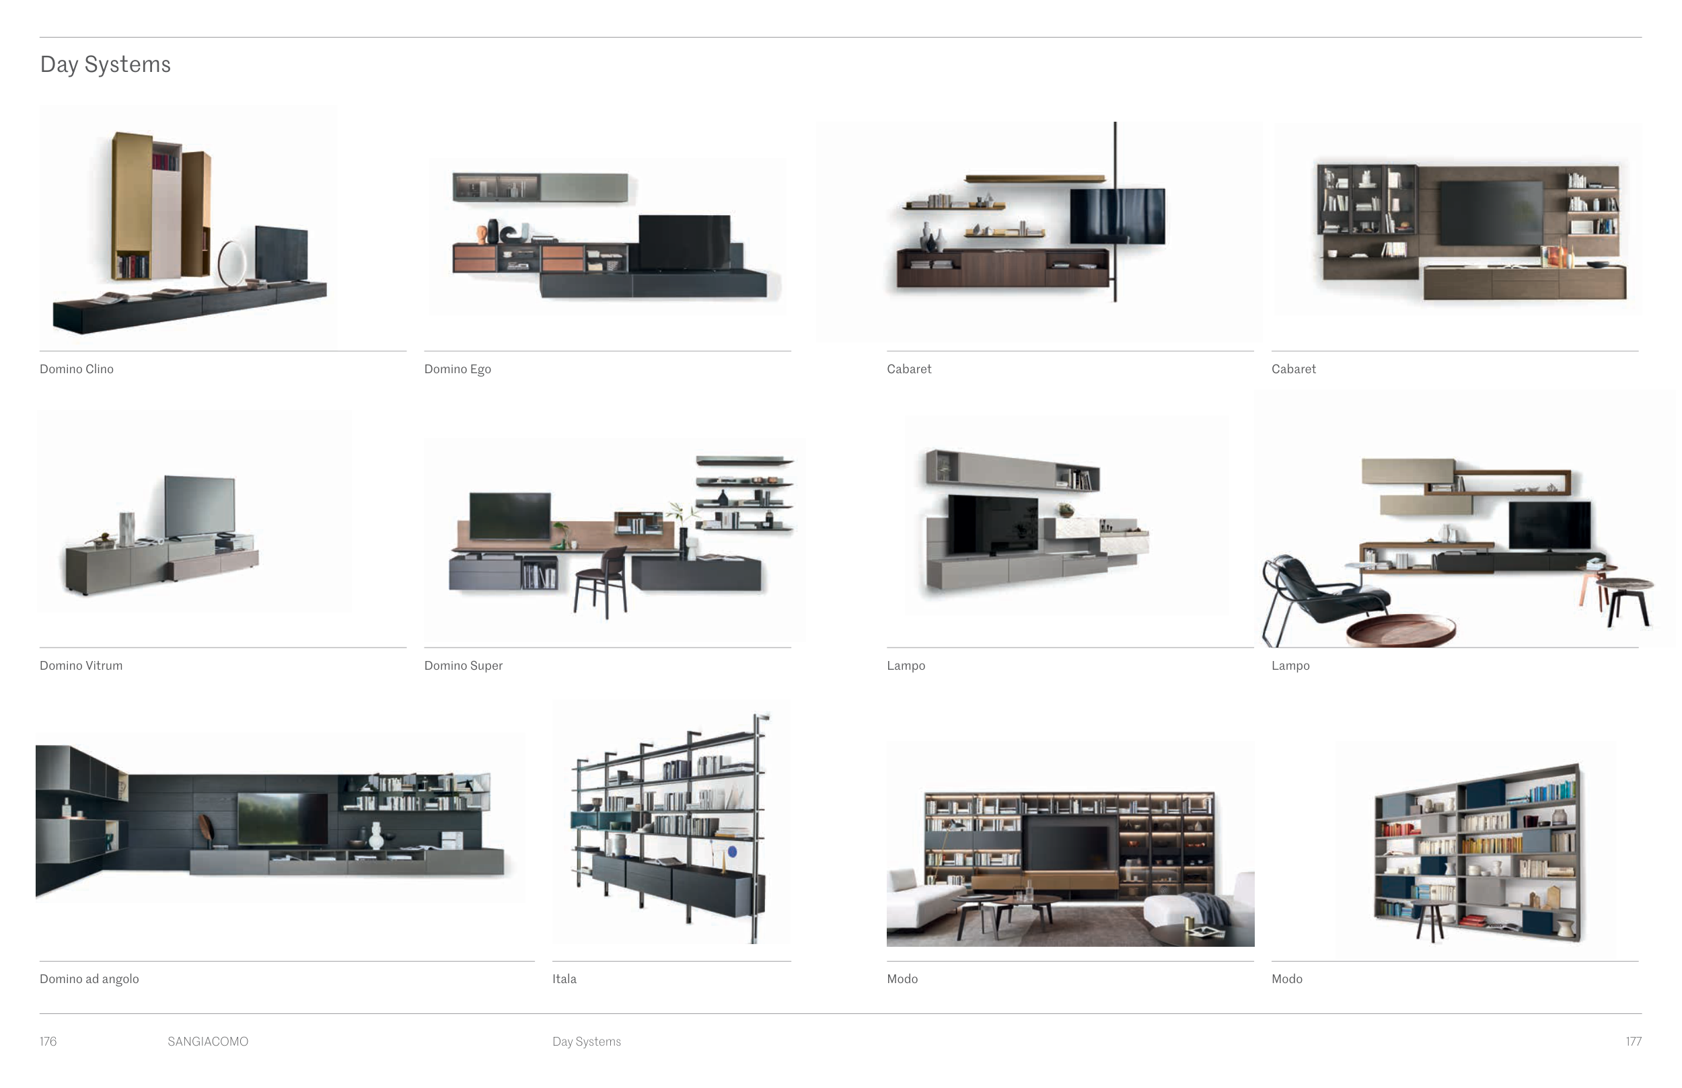The width and height of the screenshot is (1682, 1088).
Task: Open the grey Lampo wall unit image
Action: pyautogui.click(x=1067, y=516)
